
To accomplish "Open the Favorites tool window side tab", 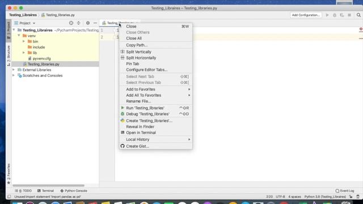I will pyautogui.click(x=9, y=173).
